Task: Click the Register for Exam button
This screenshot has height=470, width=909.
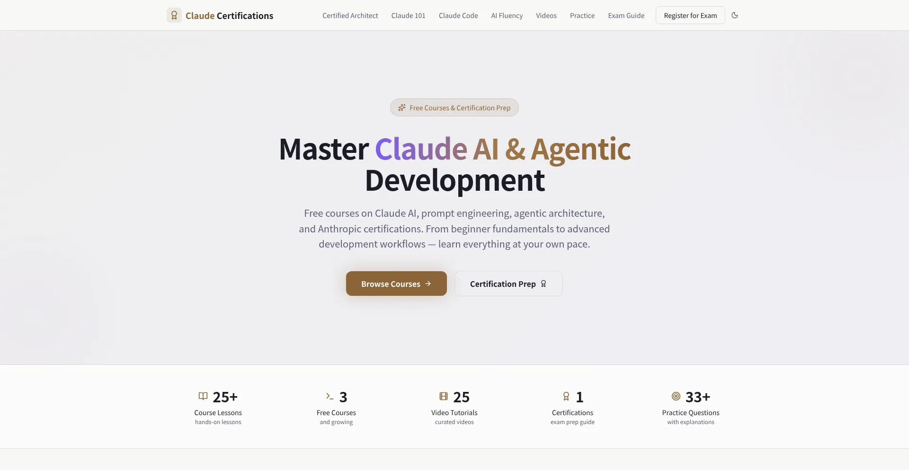Action: [x=690, y=15]
